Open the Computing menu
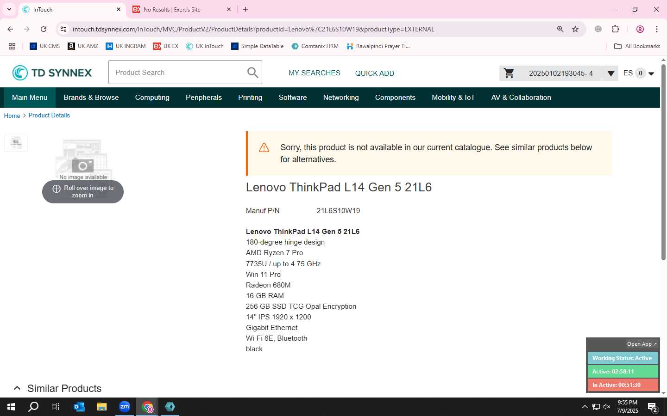Image resolution: width=667 pixels, height=416 pixels. [x=152, y=98]
